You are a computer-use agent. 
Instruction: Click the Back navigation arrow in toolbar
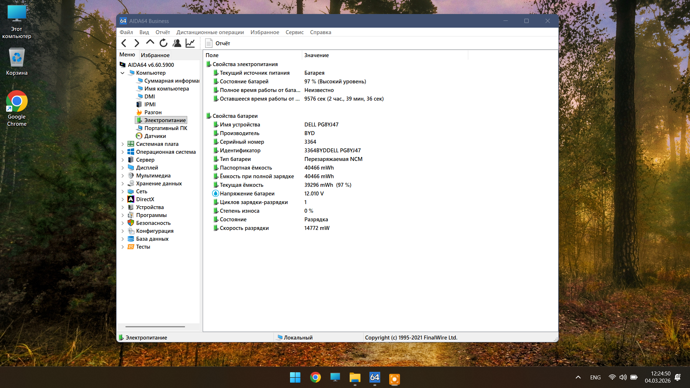(x=124, y=43)
